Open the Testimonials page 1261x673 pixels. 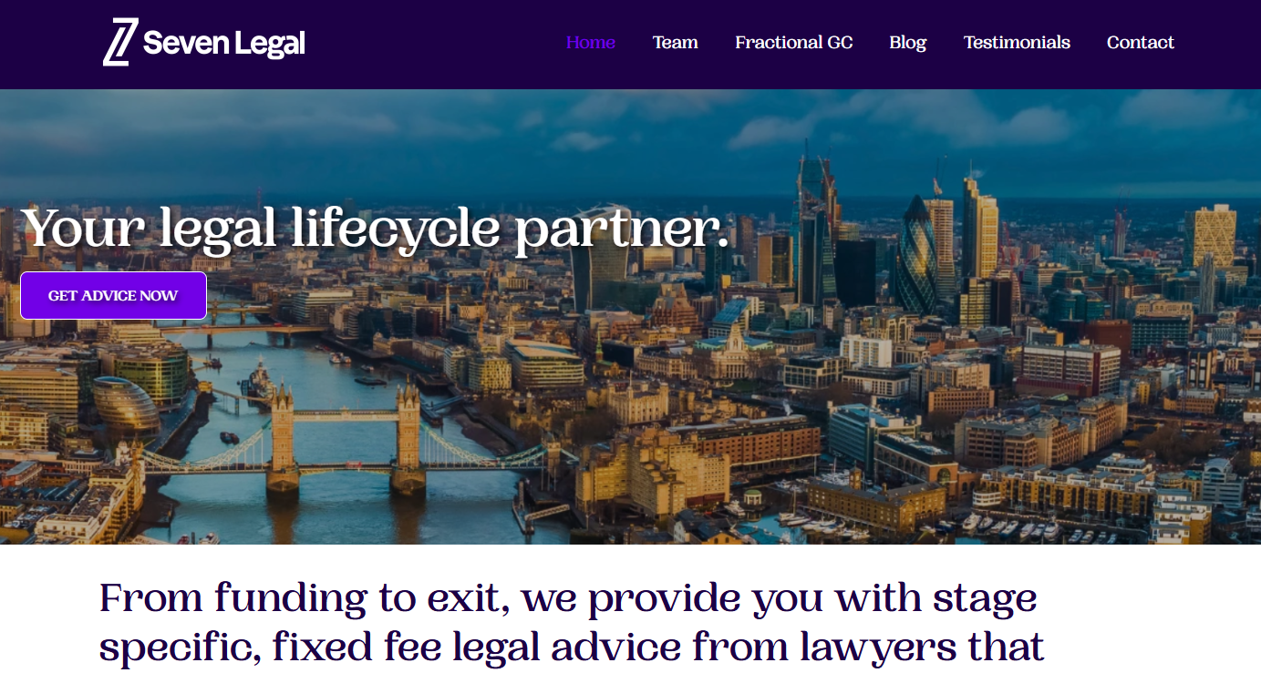point(1017,43)
